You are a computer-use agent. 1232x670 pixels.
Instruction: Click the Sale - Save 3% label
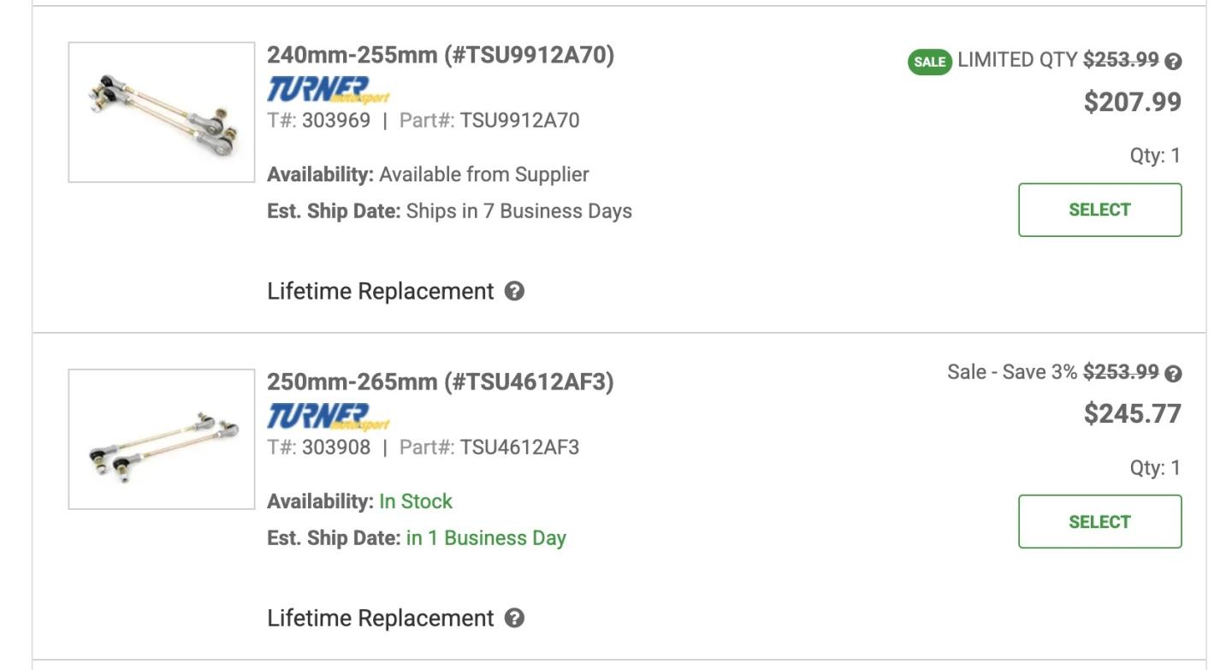pos(1011,372)
